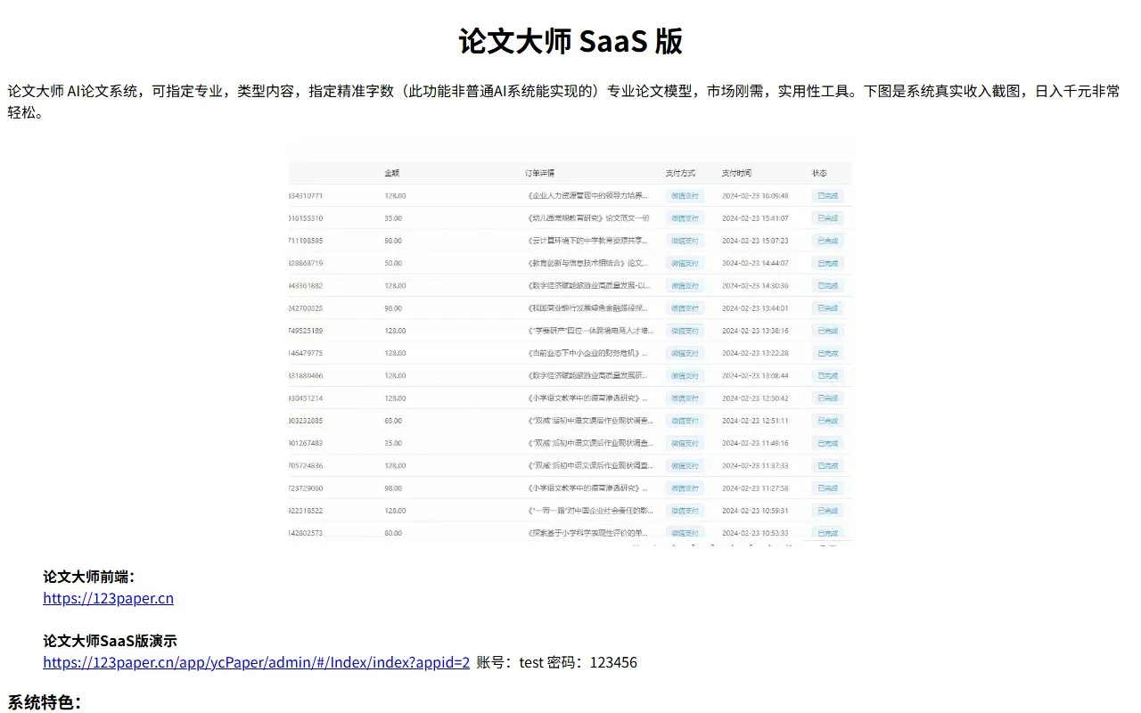Click the 已完成 badge on the 一带一路 order row
This screenshot has width=1141, height=713.
pos(827,510)
